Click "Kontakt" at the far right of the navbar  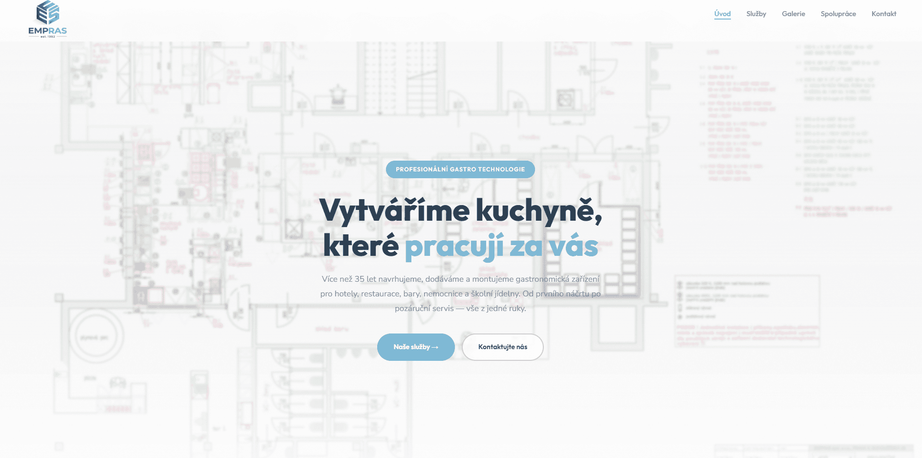pos(883,14)
